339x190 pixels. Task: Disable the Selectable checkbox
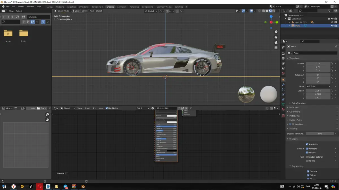pos(307,144)
